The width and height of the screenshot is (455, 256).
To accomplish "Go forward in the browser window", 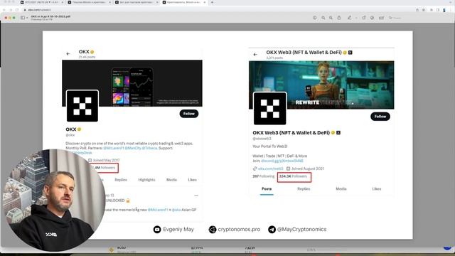I will point(11,10).
